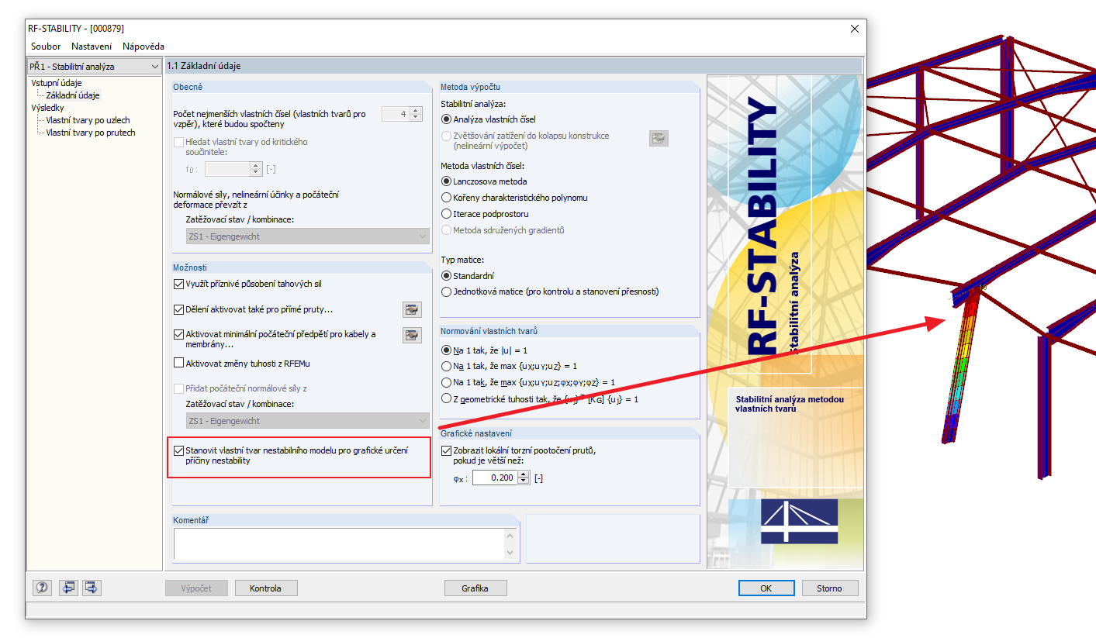
Task: Select Zvětšování zatížení do kolapsu konstrukce option
Action: pyautogui.click(x=446, y=136)
